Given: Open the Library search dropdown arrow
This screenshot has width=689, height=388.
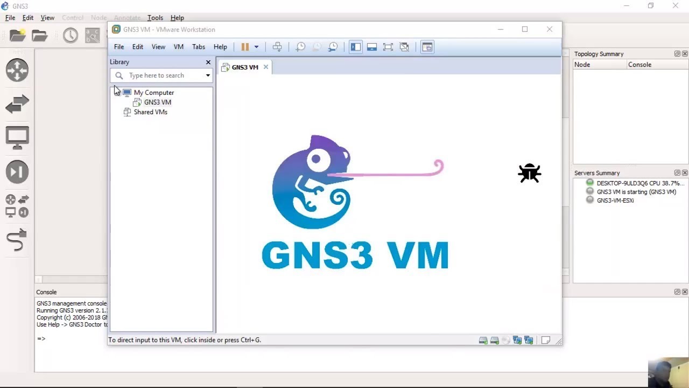Looking at the screenshot, I should pyautogui.click(x=208, y=75).
